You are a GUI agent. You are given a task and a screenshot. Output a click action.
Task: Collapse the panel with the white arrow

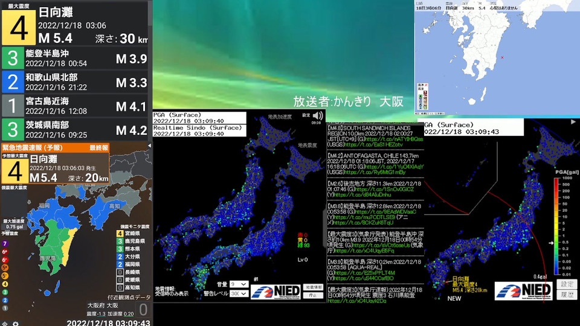tap(149, 146)
